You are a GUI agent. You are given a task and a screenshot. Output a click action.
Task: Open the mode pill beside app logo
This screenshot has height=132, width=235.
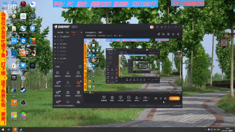point(75,27)
